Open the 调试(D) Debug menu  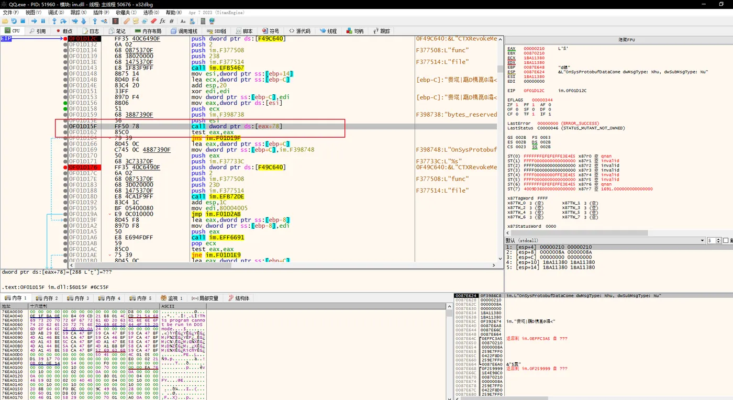55,12
